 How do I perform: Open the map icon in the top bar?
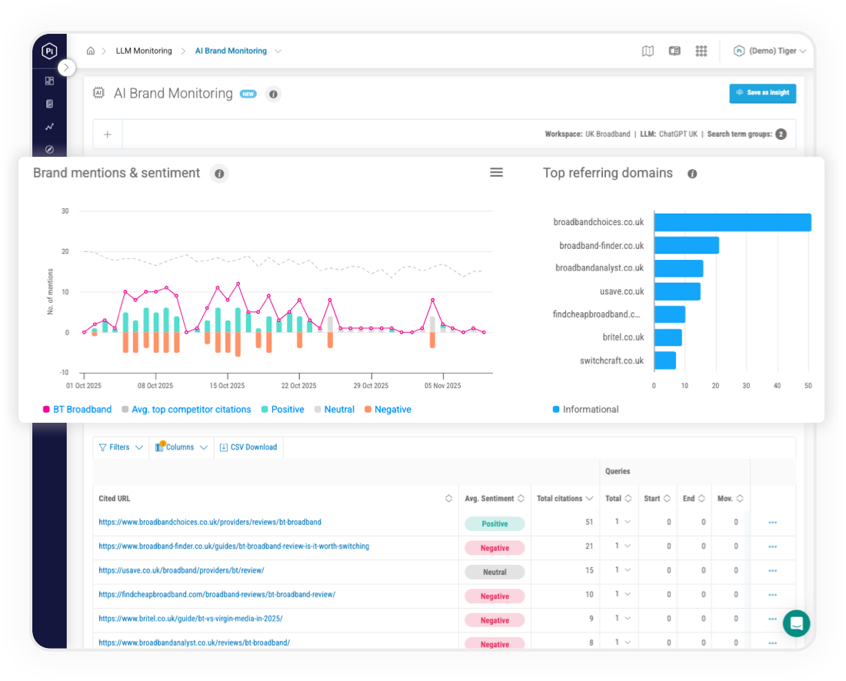(x=648, y=50)
